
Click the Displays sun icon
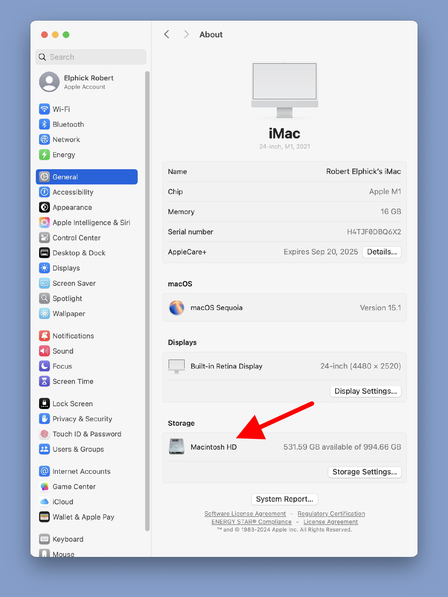point(45,268)
